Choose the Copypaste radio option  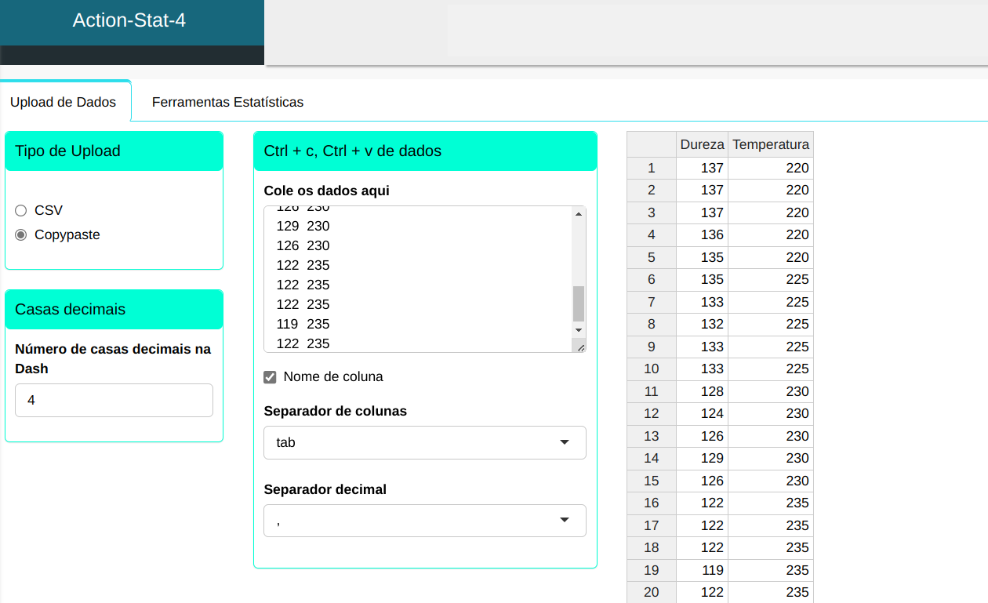tap(21, 234)
